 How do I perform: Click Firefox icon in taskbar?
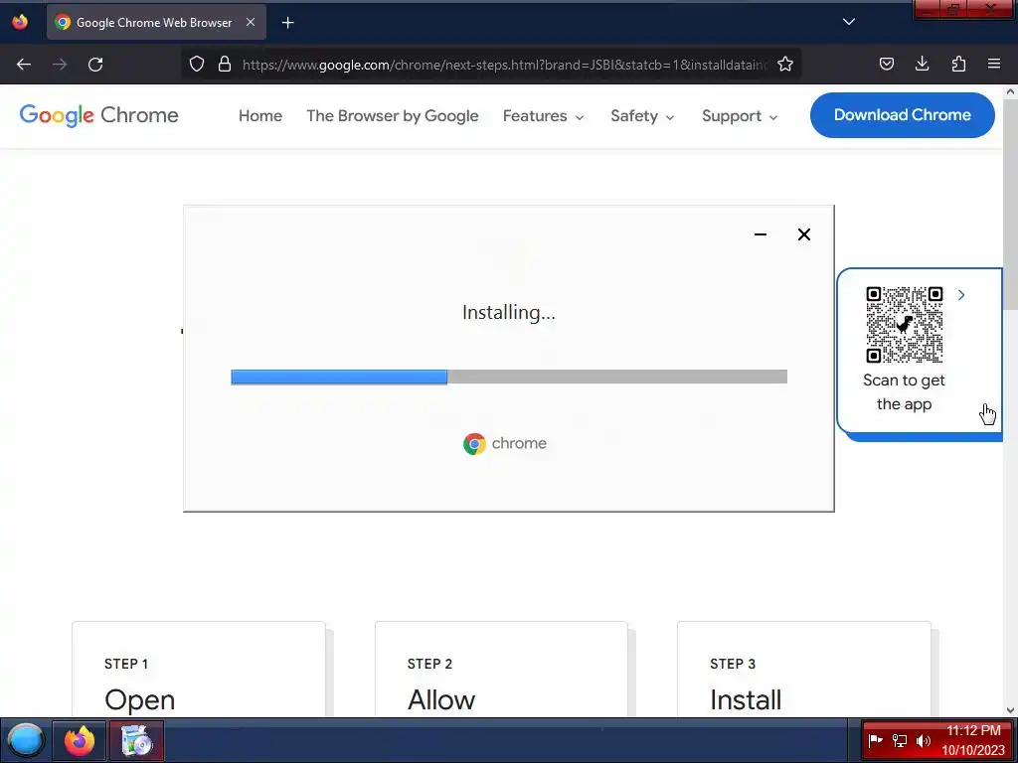click(80, 740)
